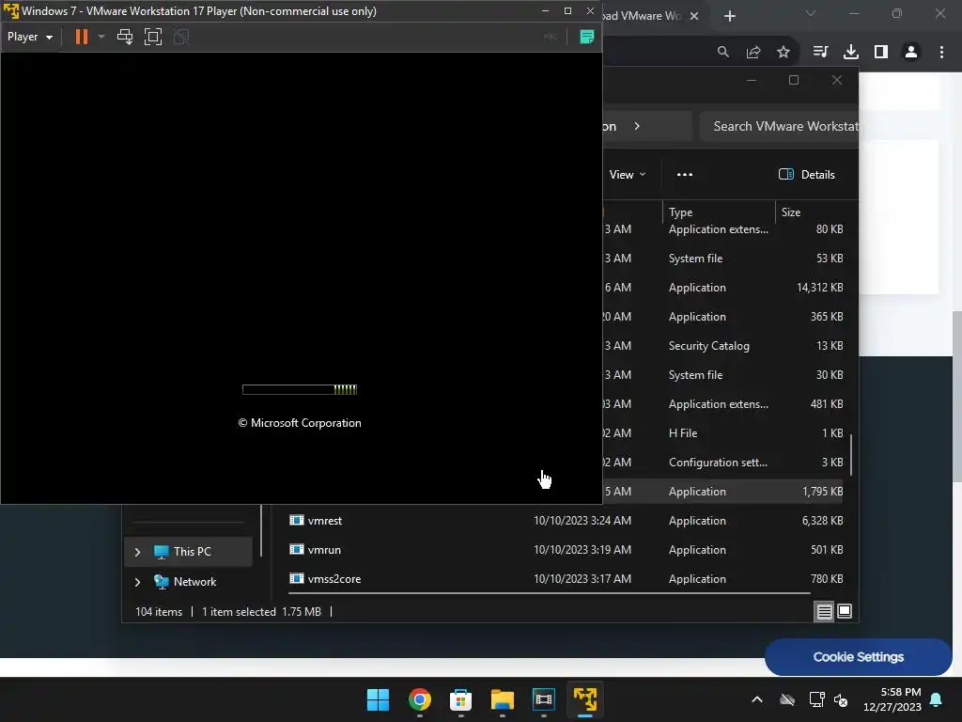962x722 pixels.
Task: Open Microsoft Store from the taskbar
Action: 460,699
